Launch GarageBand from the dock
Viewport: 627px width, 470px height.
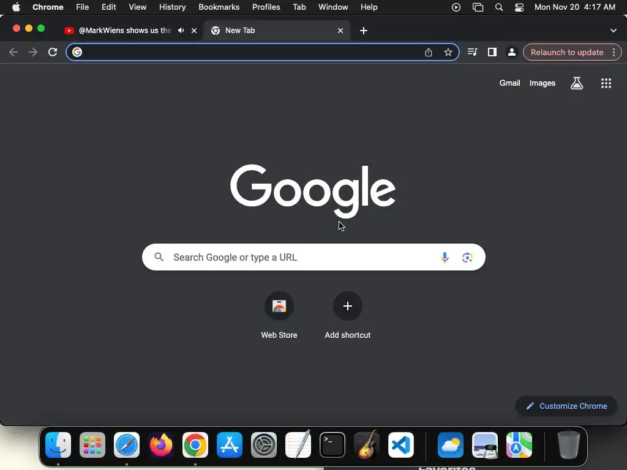pyautogui.click(x=367, y=445)
